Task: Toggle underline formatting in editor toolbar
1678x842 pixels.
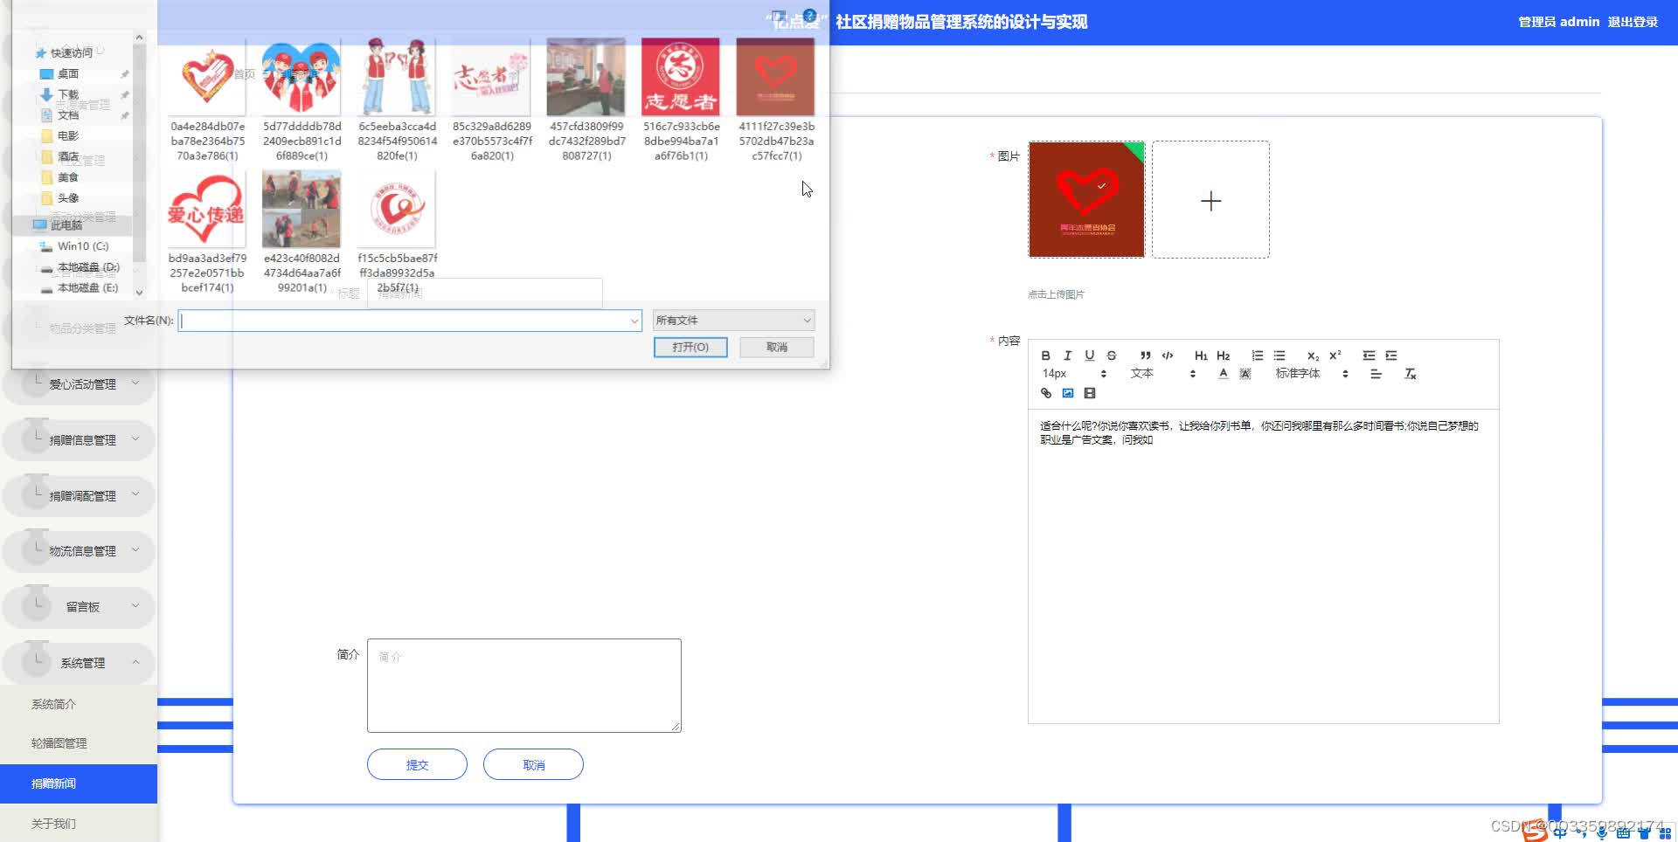Action: coord(1089,355)
